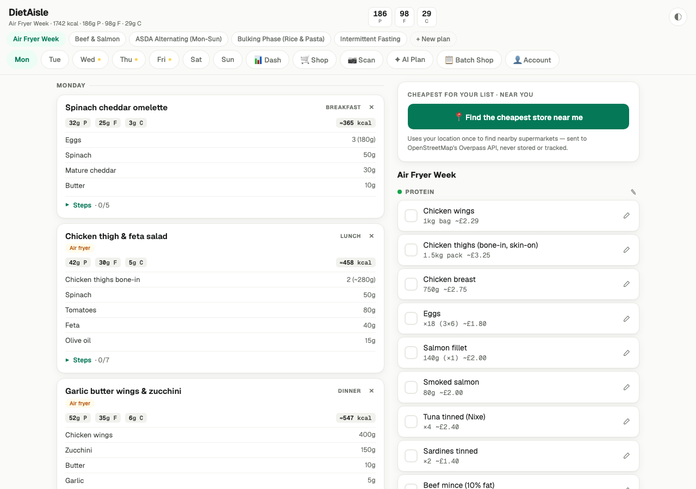The image size is (696, 489).
Task: Edit the Chicken thighs (bone-in, skin-on) item
Action: pyautogui.click(x=626, y=250)
